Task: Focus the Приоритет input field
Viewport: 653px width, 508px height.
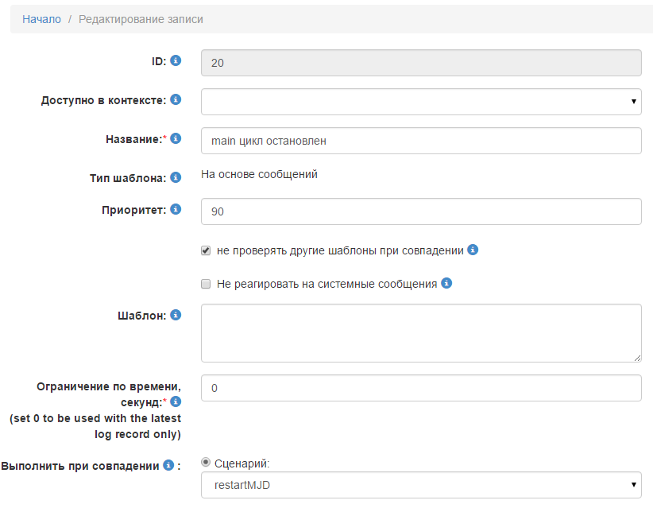Action: 421,211
